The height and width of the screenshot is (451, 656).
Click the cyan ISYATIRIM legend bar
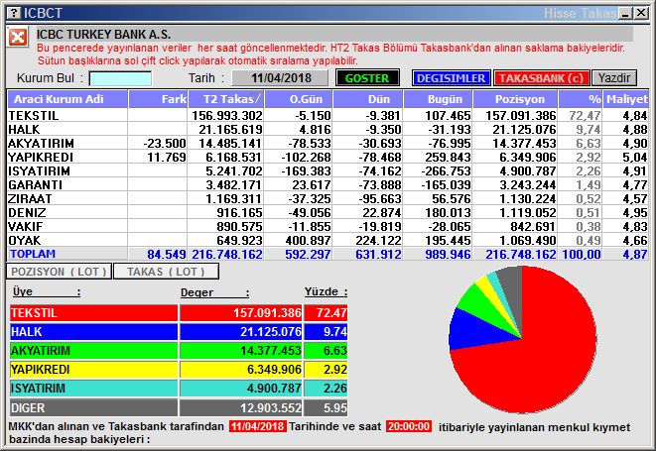93,389
